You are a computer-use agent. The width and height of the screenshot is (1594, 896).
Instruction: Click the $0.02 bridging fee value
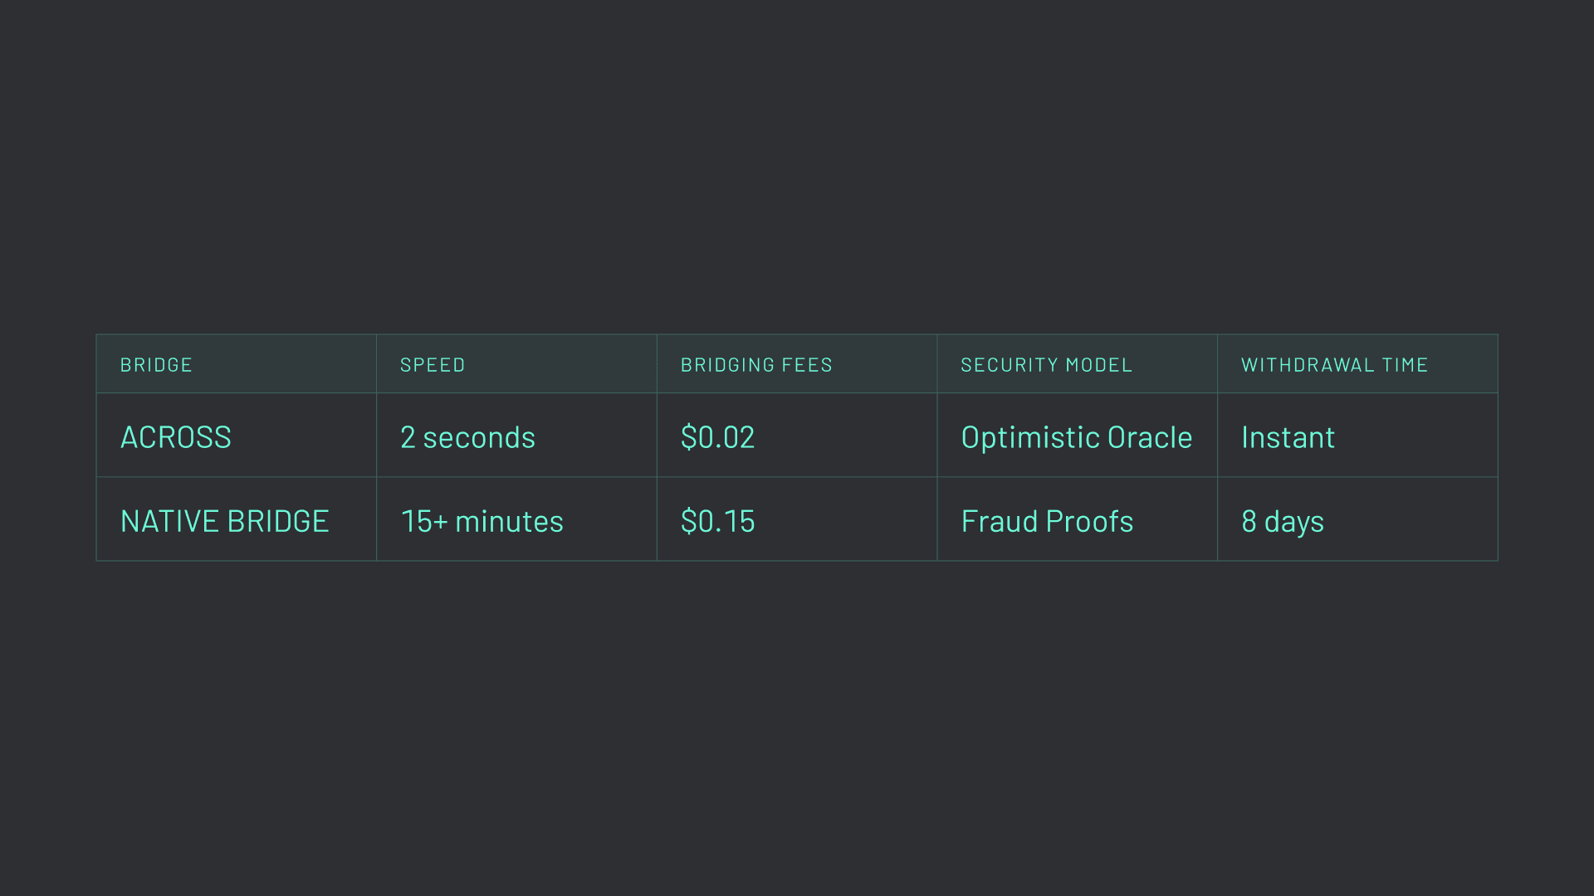coord(717,437)
